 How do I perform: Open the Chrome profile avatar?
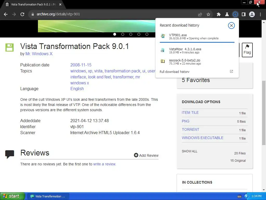tap(252, 15)
